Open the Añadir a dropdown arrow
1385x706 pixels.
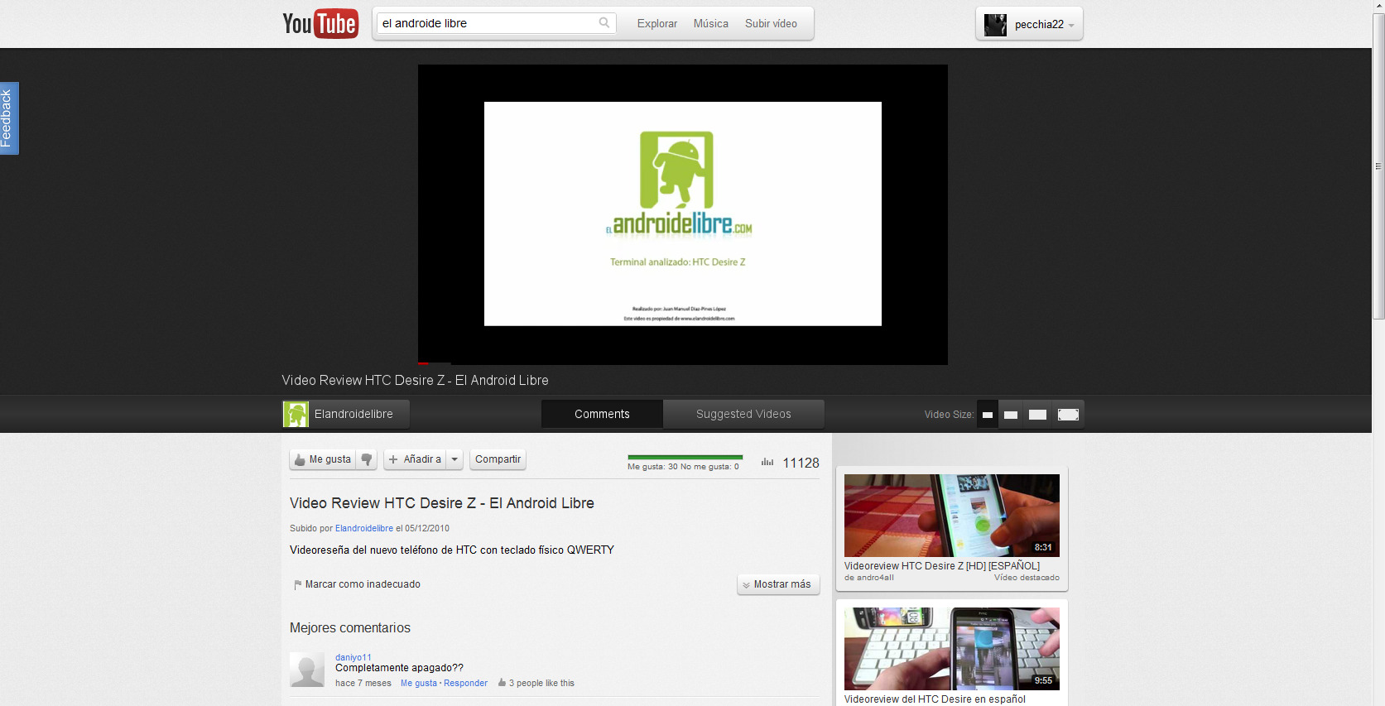tap(454, 459)
